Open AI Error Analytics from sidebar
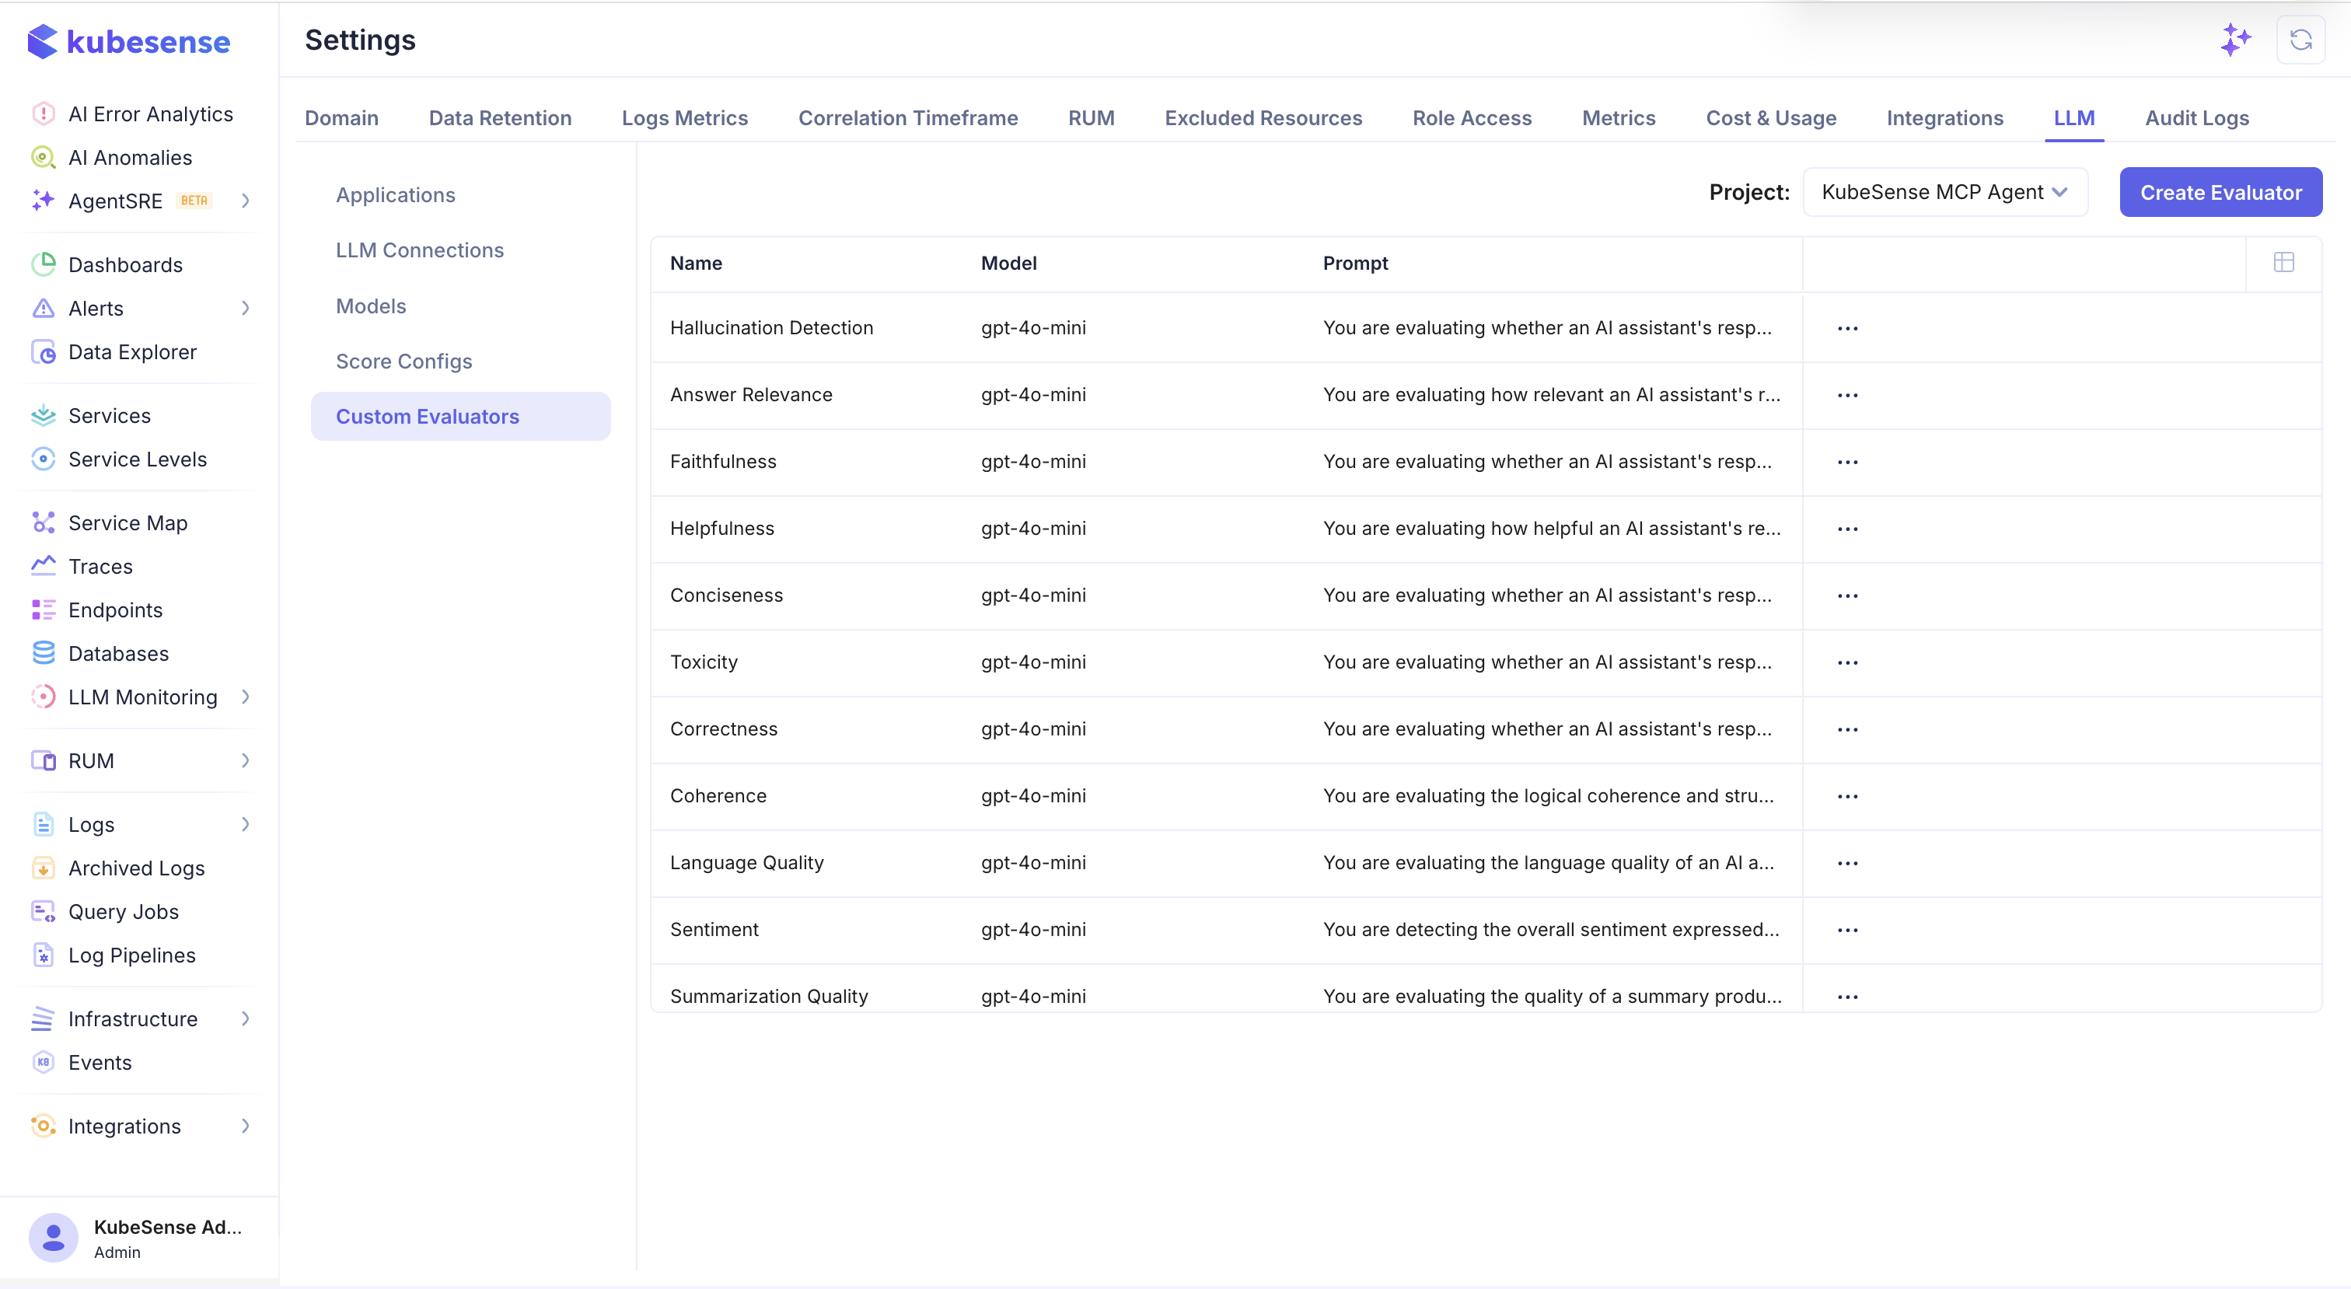The width and height of the screenshot is (2351, 1289). [151, 114]
